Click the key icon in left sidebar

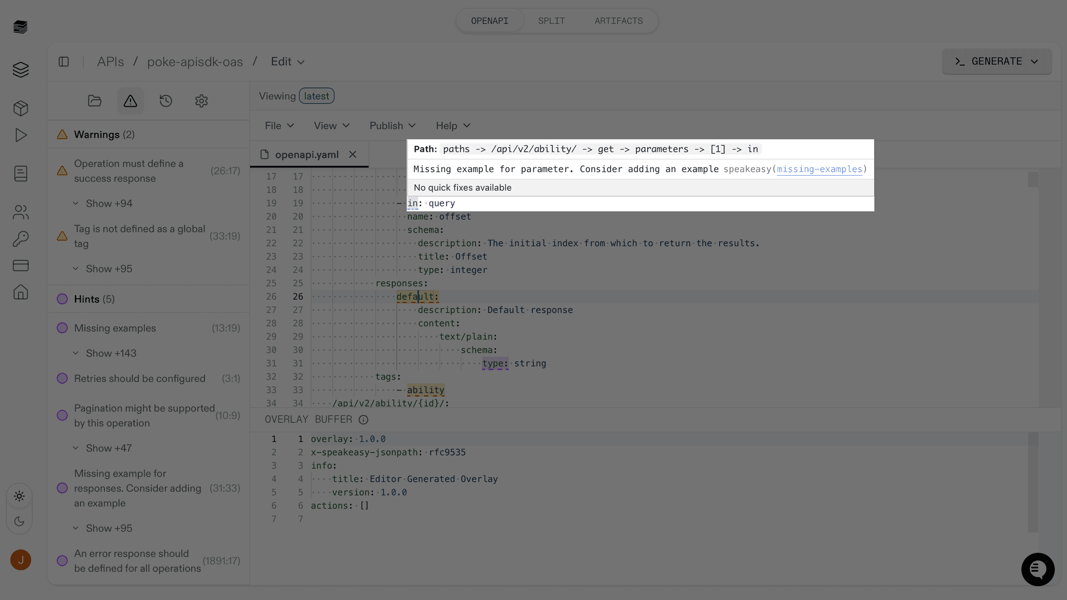click(21, 239)
